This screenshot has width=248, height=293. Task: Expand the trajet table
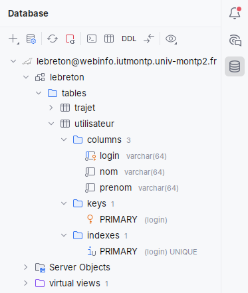click(51, 108)
